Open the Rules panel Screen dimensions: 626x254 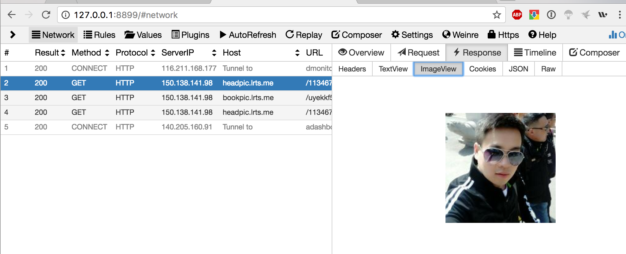[x=99, y=35]
